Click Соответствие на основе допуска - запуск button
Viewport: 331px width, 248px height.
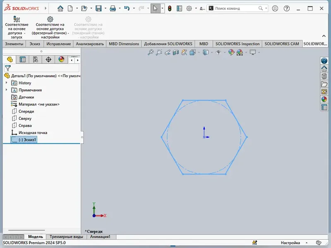17,27
